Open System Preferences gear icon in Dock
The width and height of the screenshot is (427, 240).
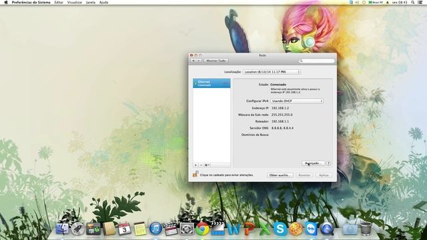pyautogui.click(x=187, y=229)
